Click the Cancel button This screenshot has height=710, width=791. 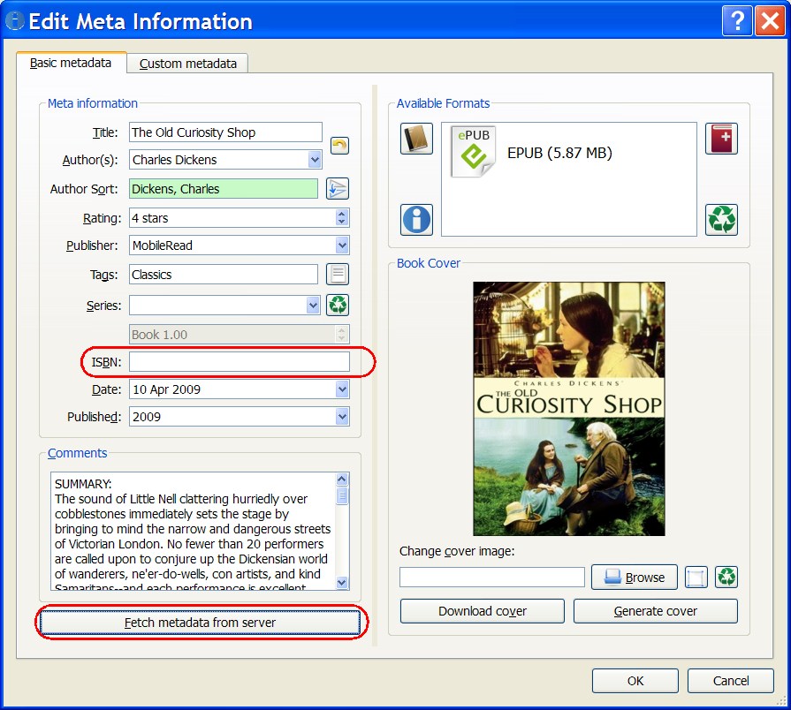point(731,681)
